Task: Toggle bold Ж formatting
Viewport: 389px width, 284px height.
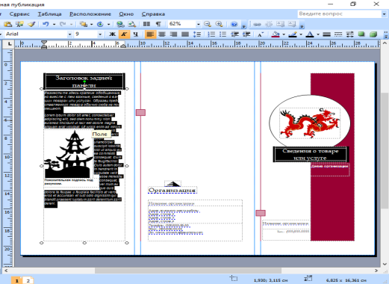Action: click(x=113, y=34)
